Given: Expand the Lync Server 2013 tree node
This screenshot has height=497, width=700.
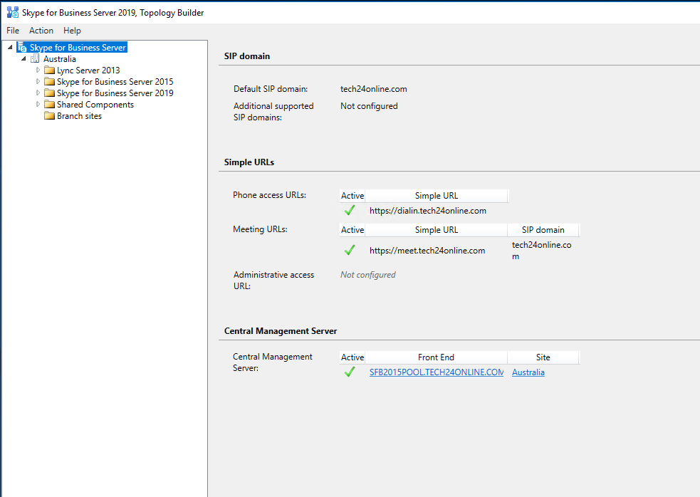Looking at the screenshot, I should tap(38, 70).
